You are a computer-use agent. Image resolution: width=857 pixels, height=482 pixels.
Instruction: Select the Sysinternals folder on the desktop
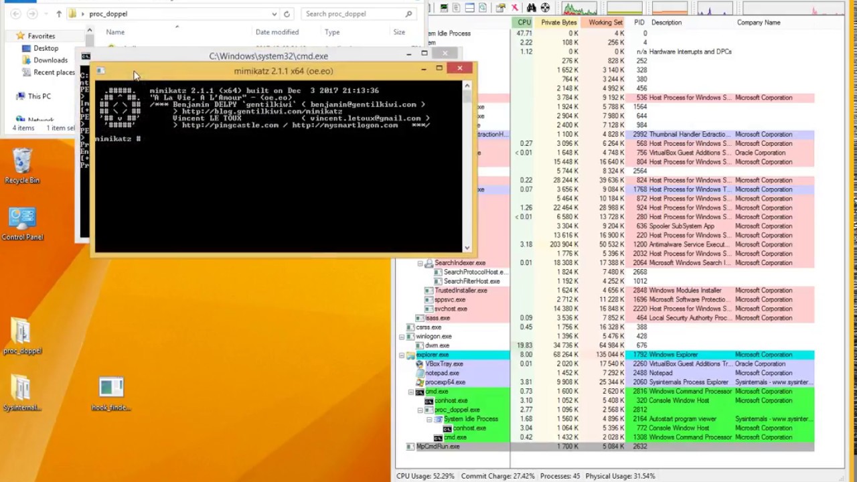click(22, 393)
